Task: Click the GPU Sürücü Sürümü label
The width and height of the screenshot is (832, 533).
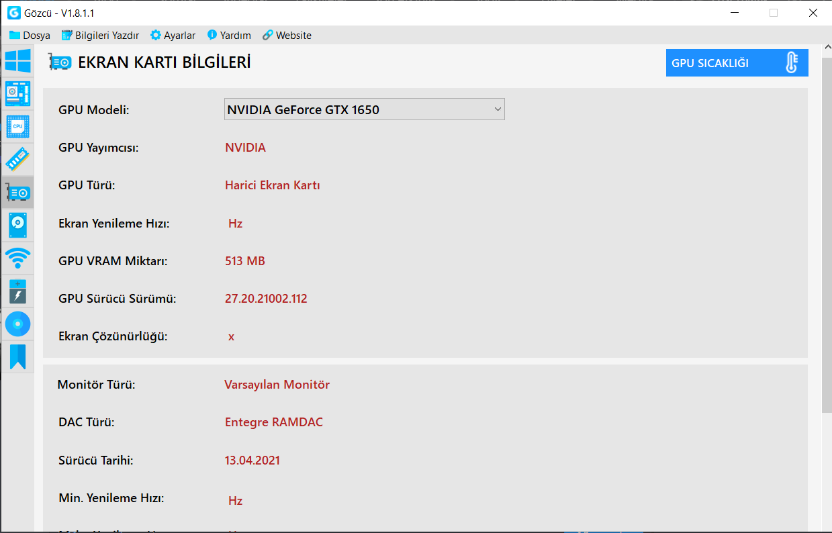Action: [x=118, y=299]
